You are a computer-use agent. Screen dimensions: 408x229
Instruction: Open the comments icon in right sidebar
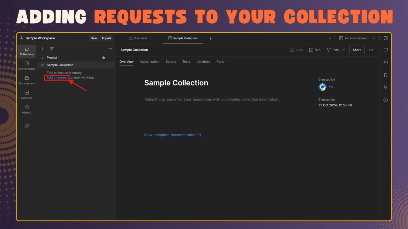(x=386, y=50)
